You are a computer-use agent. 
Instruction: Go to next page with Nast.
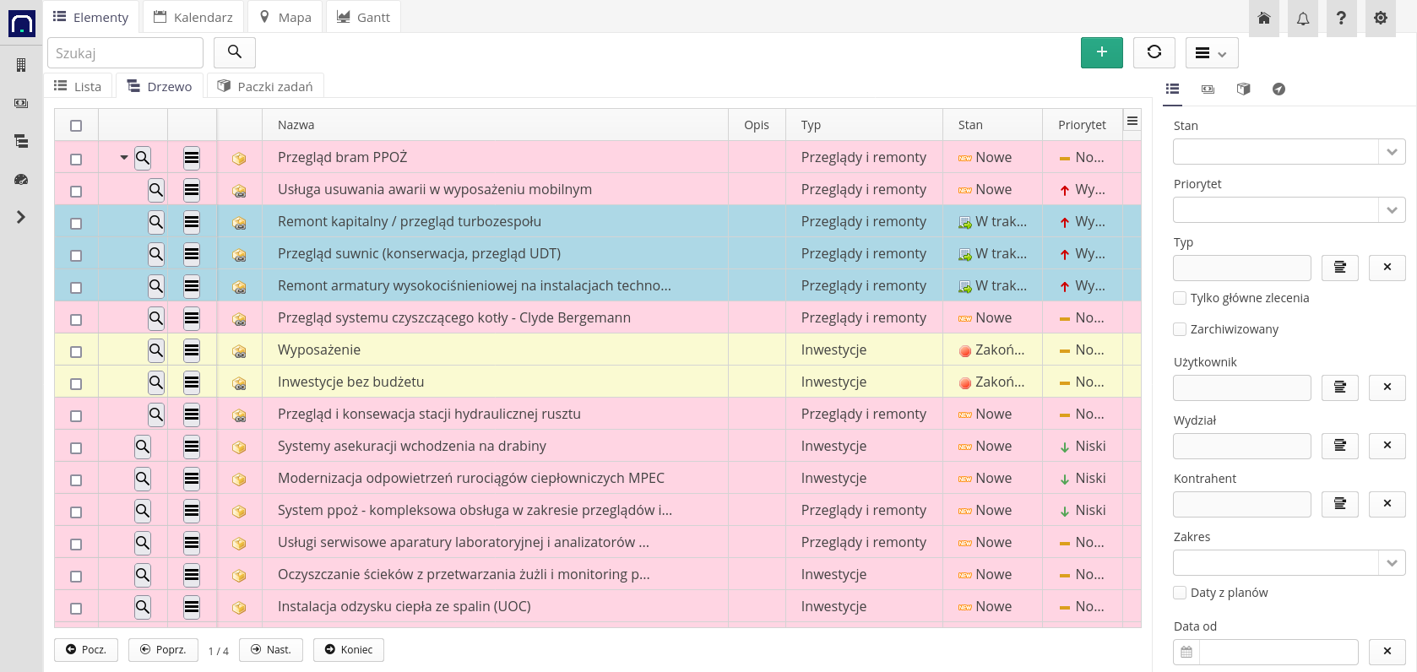click(x=271, y=650)
